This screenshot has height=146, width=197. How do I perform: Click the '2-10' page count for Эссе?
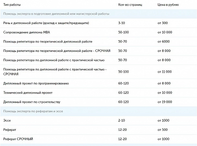click(x=122, y=120)
